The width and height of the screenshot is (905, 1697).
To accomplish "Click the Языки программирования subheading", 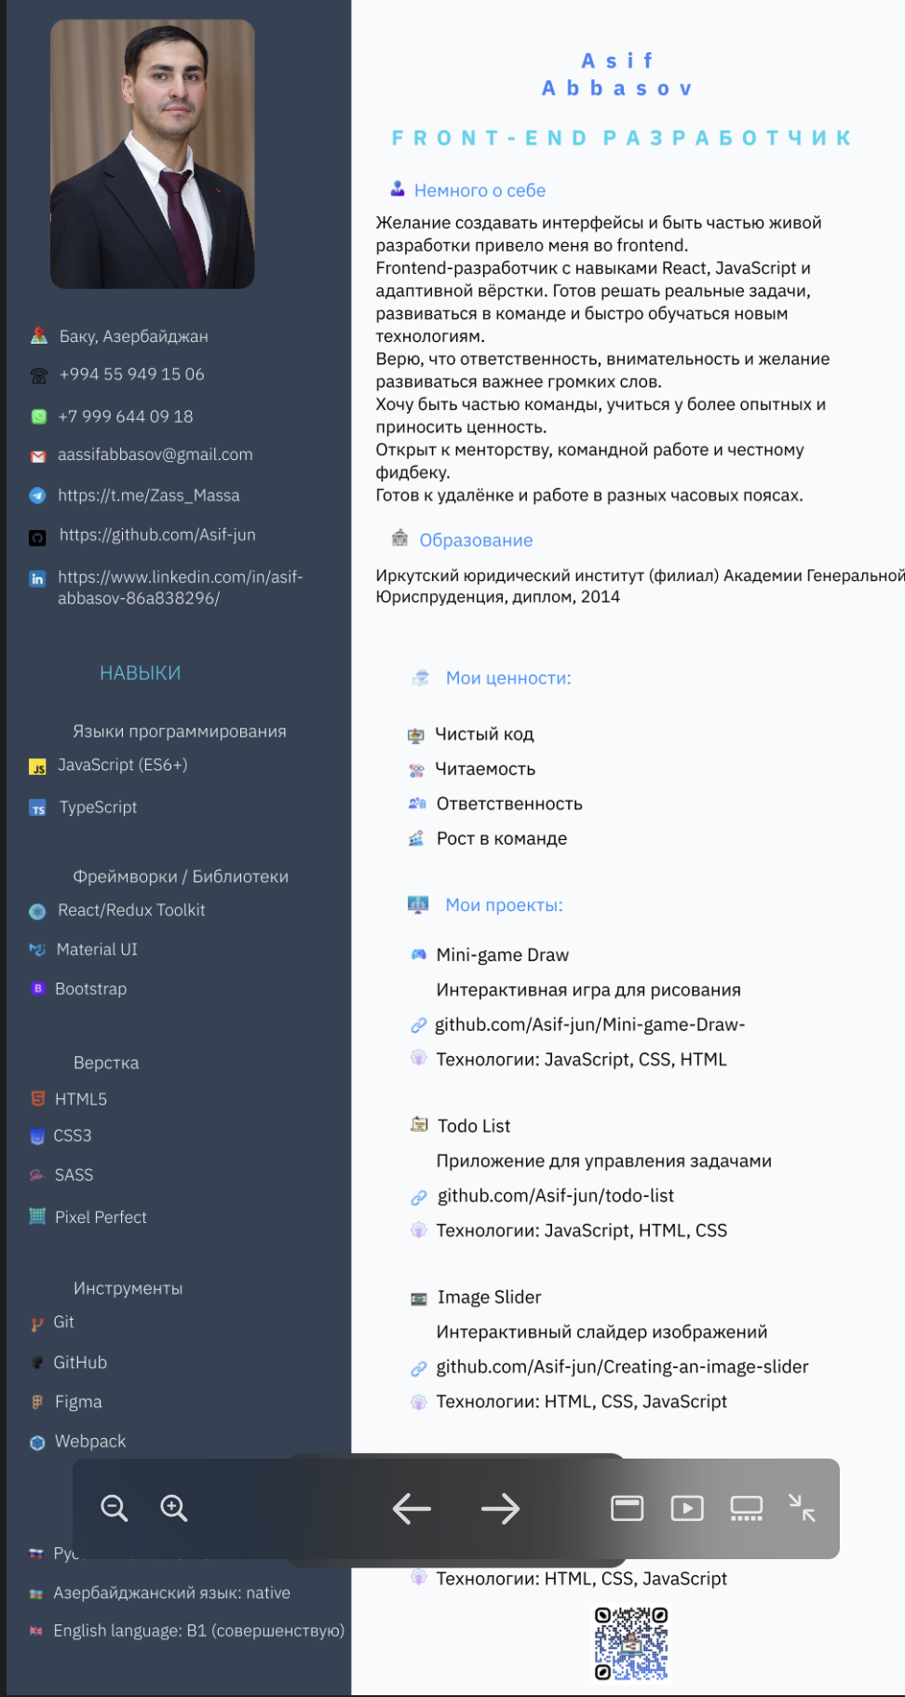I will point(180,731).
